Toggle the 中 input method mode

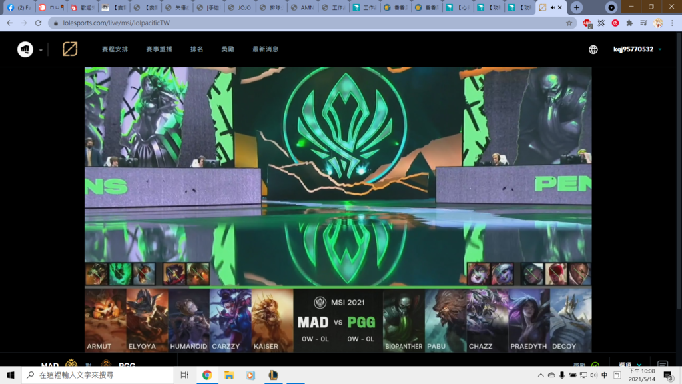[605, 375]
